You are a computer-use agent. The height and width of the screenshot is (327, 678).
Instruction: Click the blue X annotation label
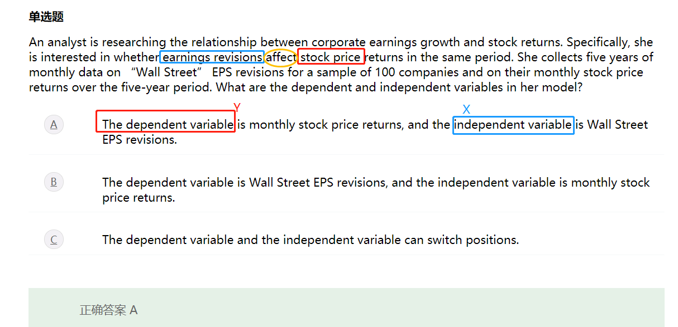(x=466, y=110)
